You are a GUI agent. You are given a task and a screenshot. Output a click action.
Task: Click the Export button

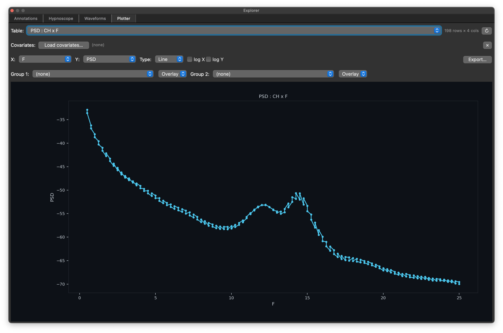[477, 60]
